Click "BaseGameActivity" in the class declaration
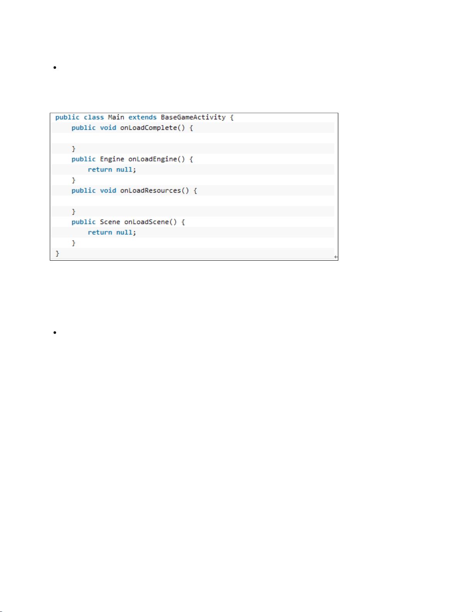 pyautogui.click(x=193, y=117)
